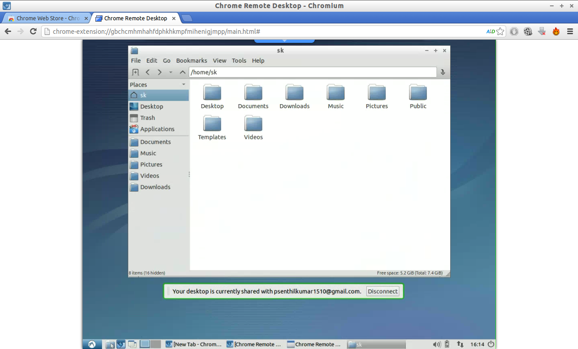Open the Hola flame extension icon

tap(556, 32)
